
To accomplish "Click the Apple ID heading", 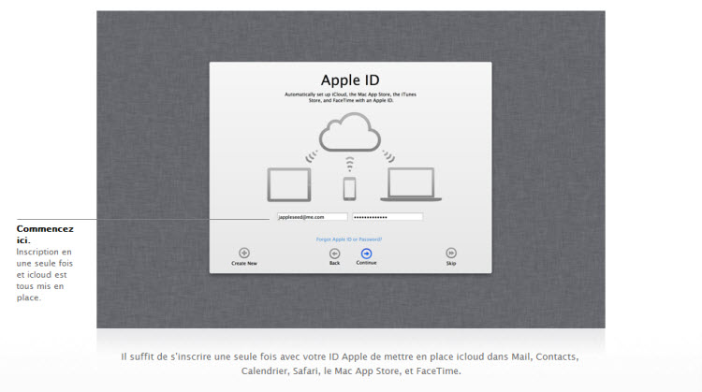I will point(349,80).
